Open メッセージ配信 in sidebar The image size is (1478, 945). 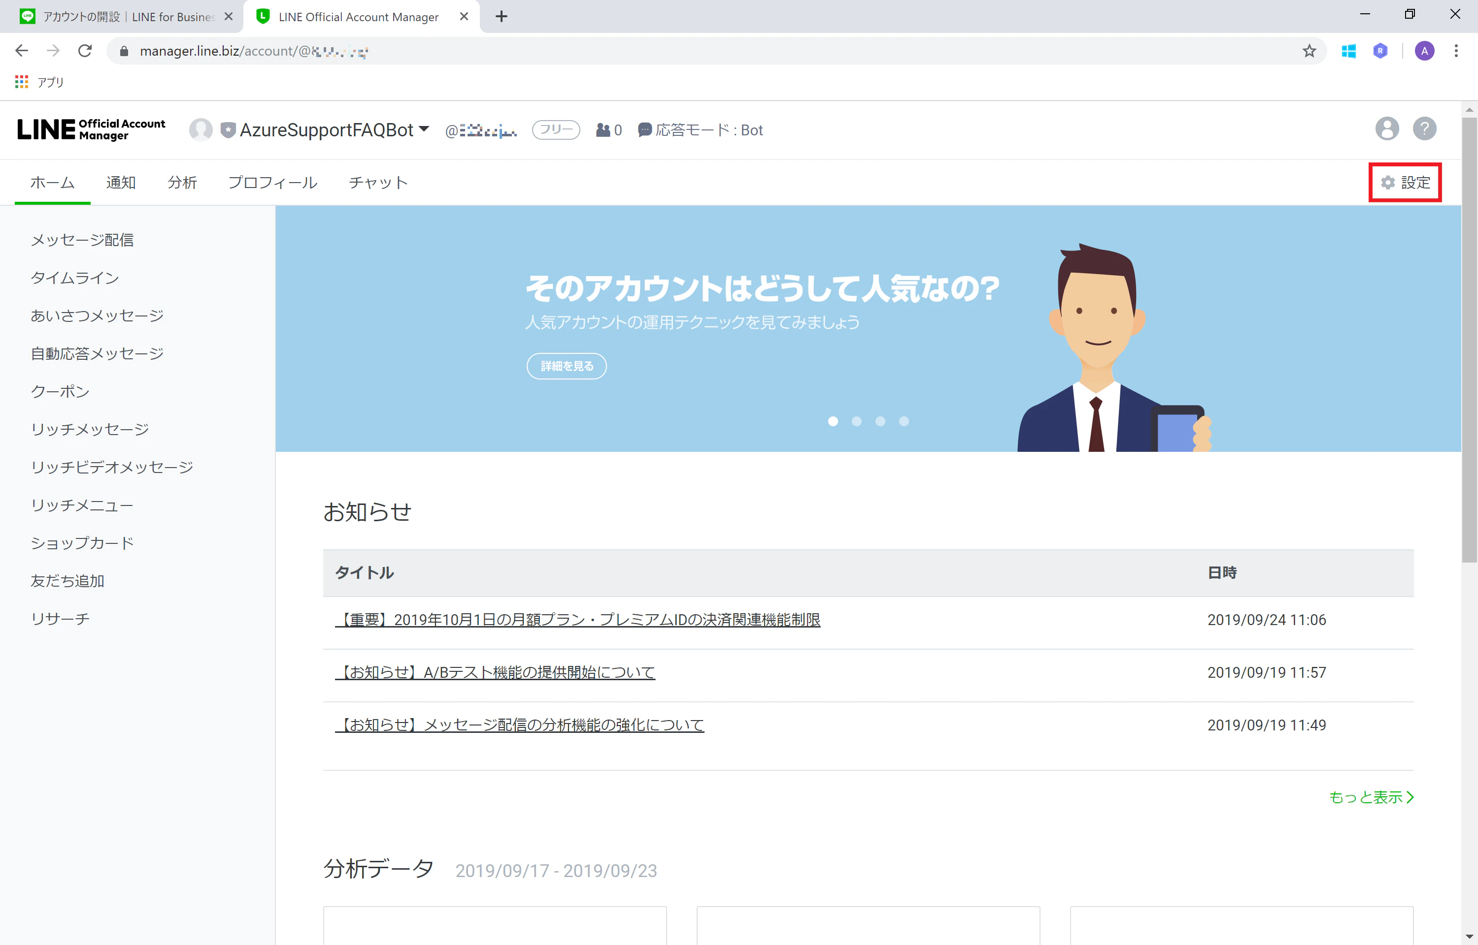tap(82, 240)
